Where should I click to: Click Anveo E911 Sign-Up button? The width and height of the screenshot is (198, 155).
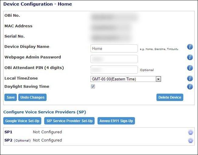[x=116, y=121]
